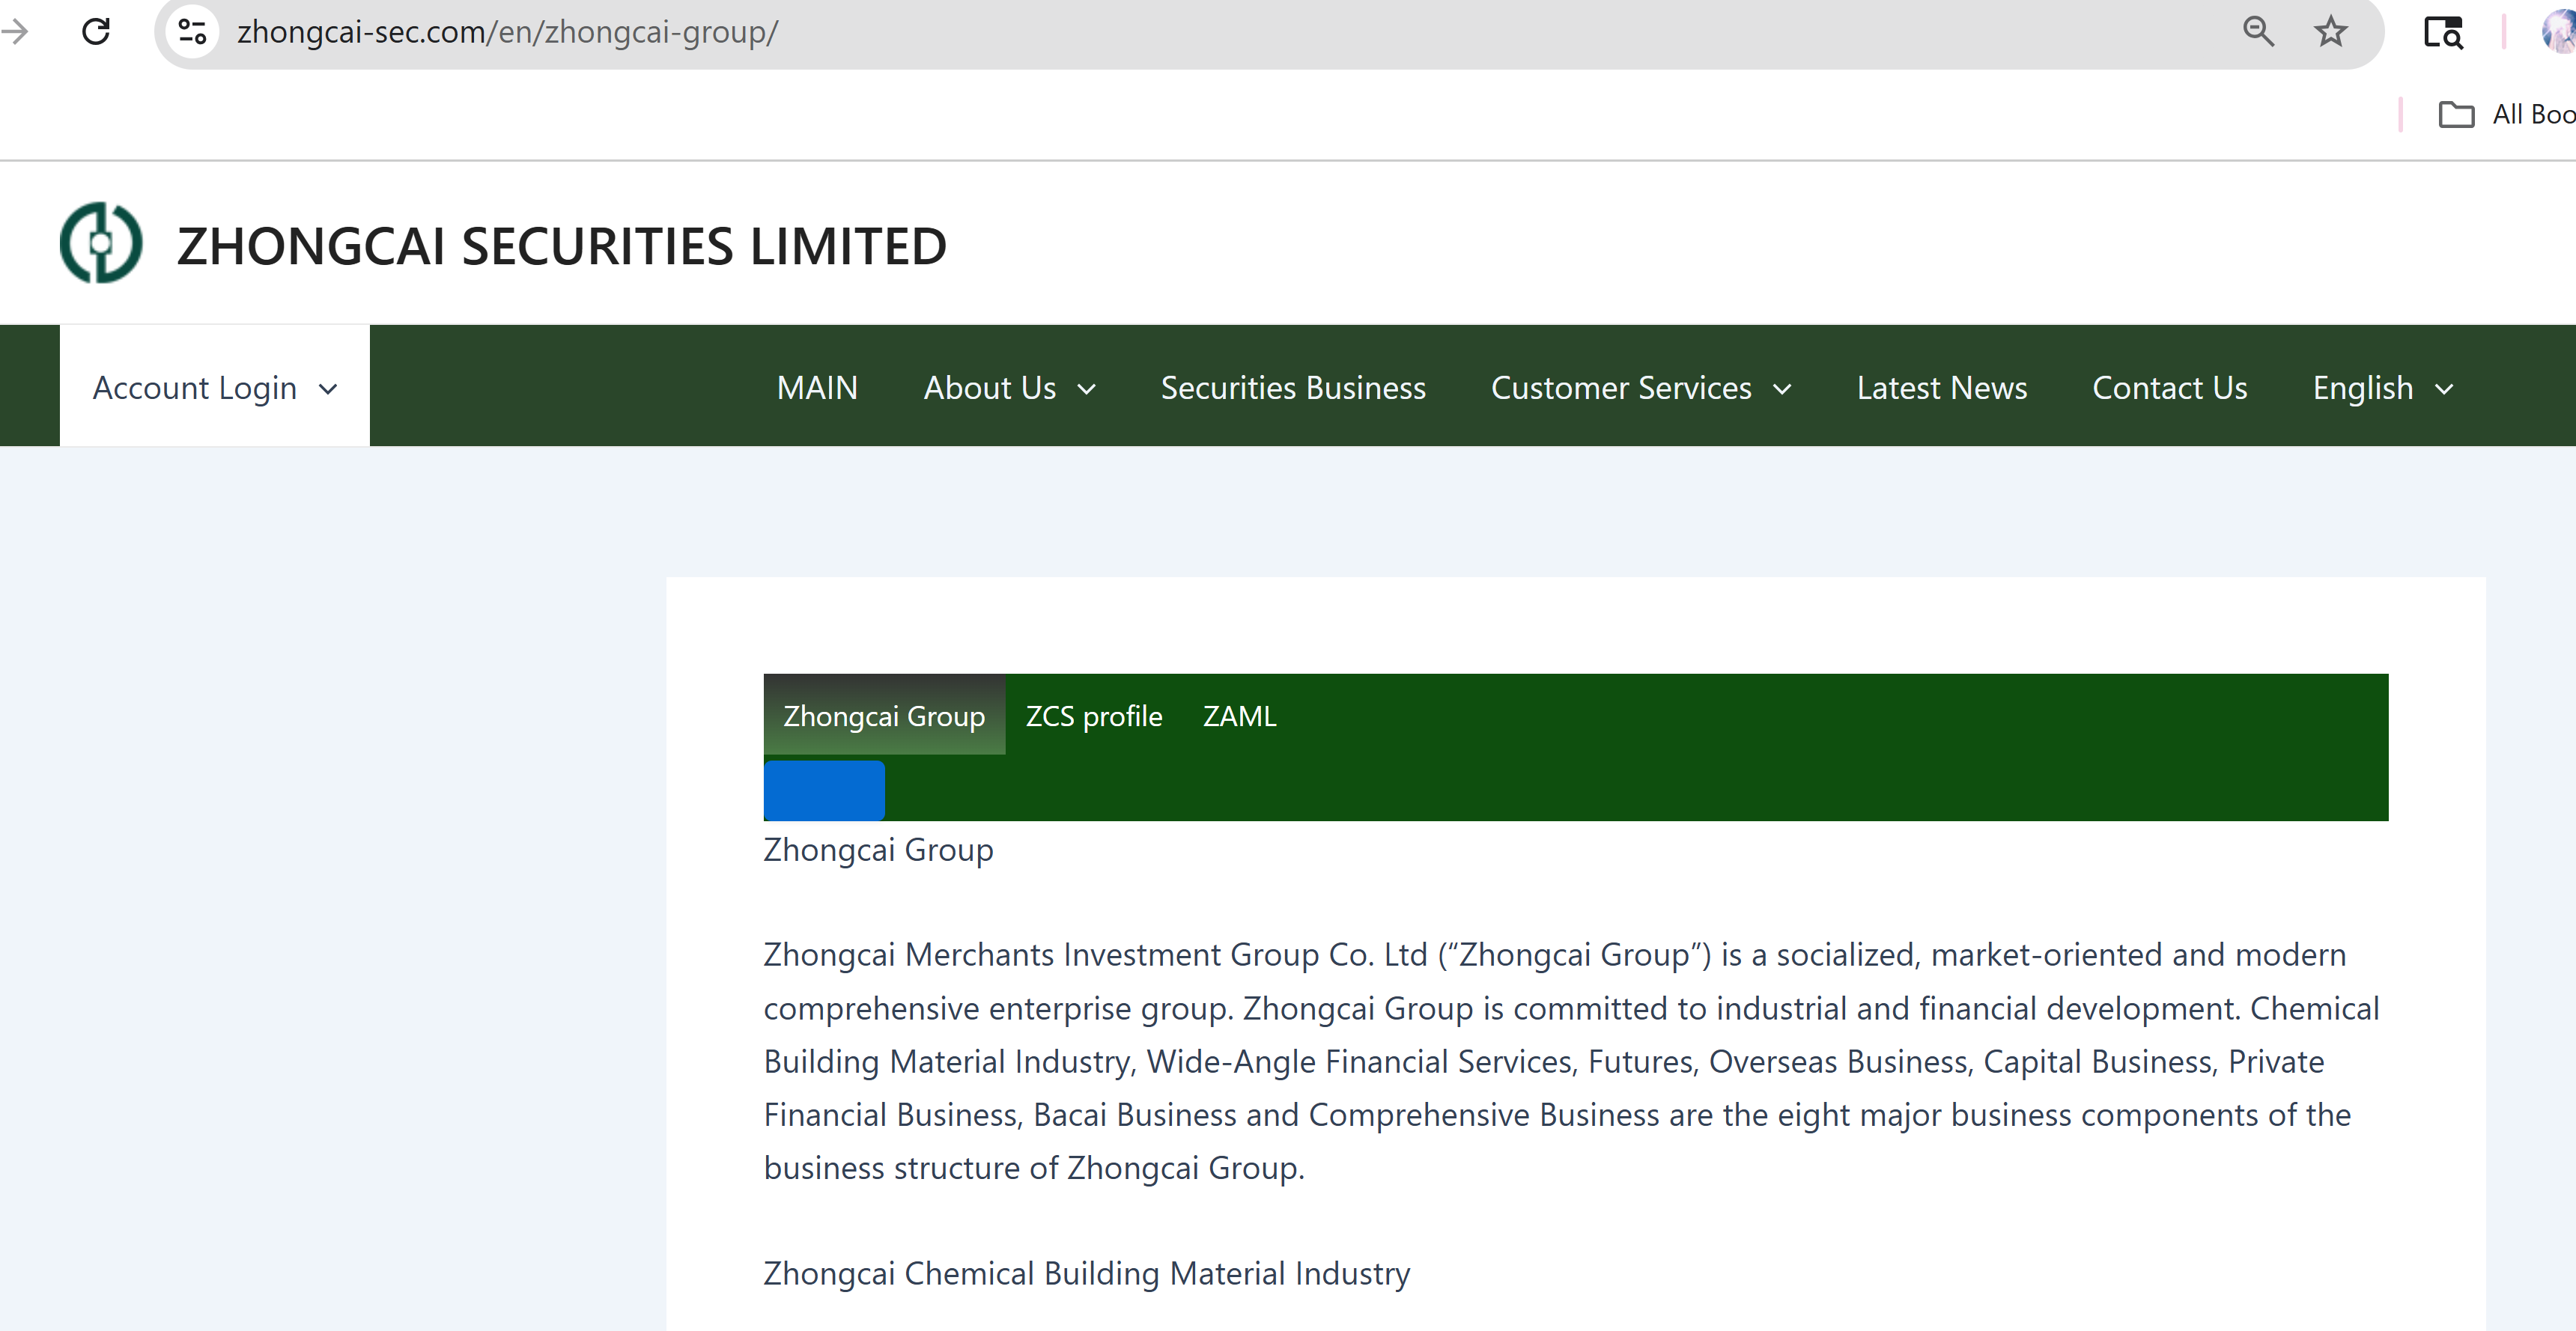Open Latest News link

click(1941, 388)
